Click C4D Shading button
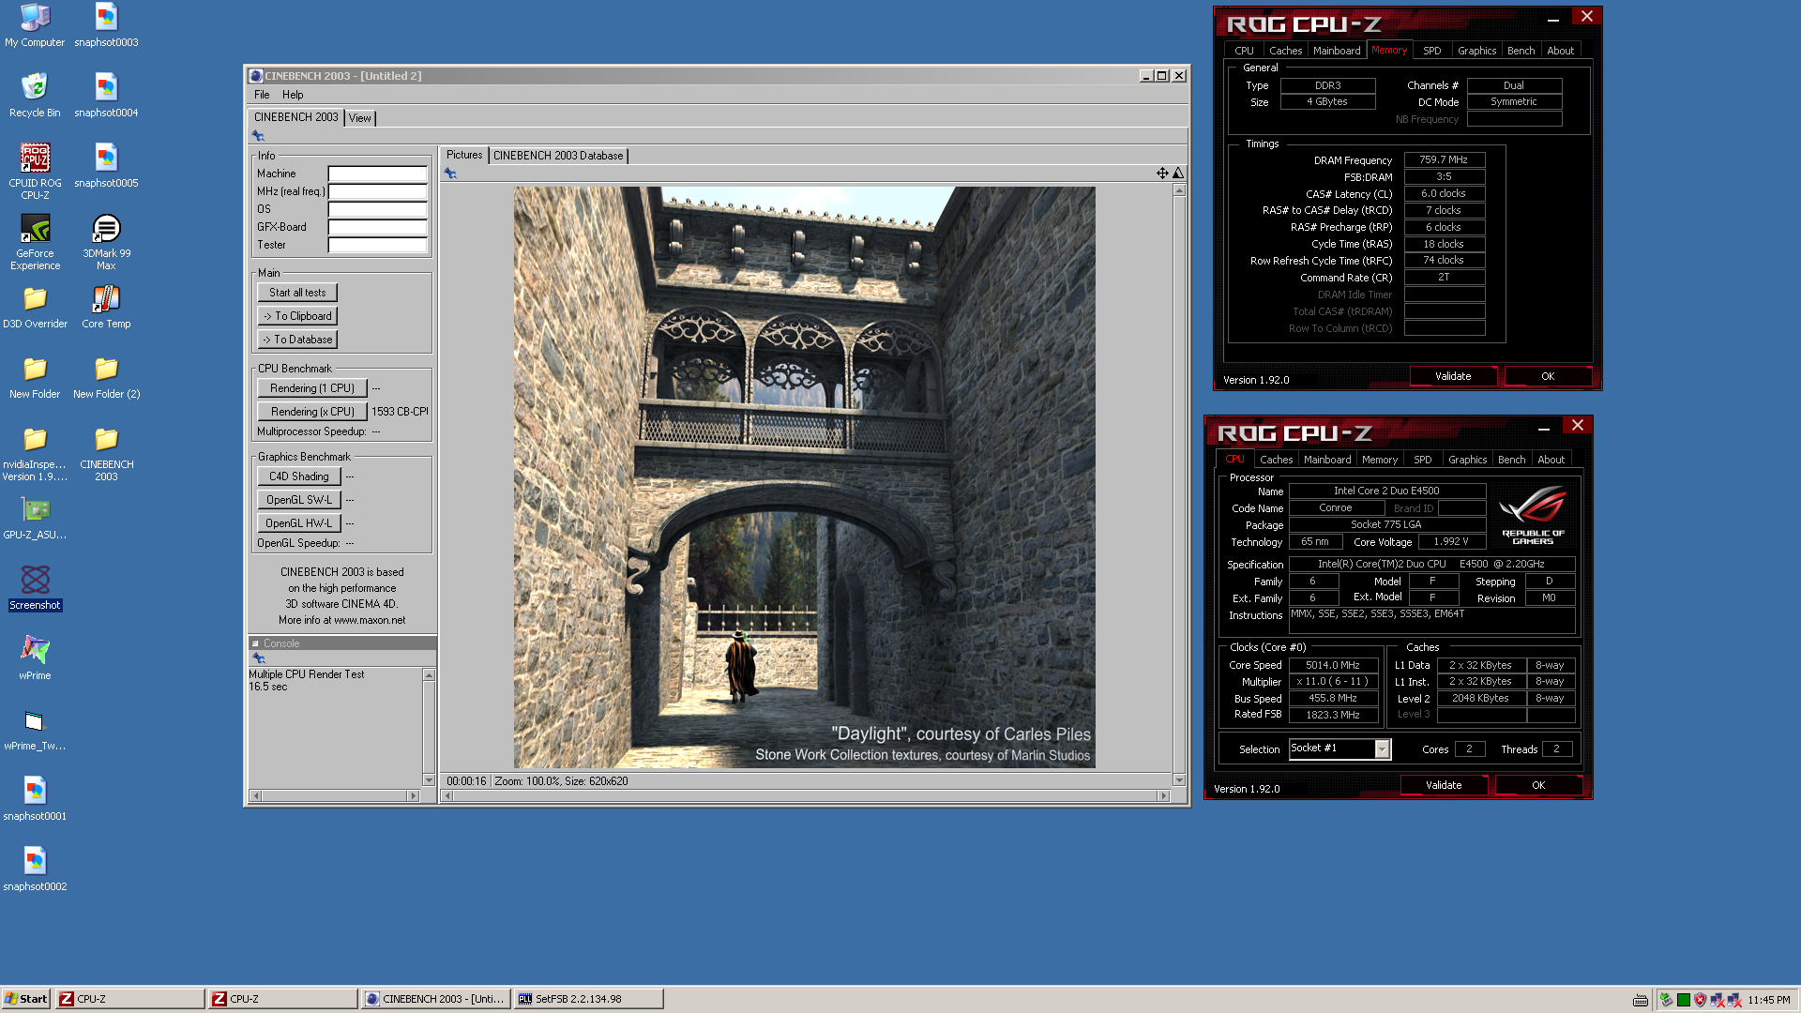Screen dimensions: 1801x1013 (x=298, y=476)
